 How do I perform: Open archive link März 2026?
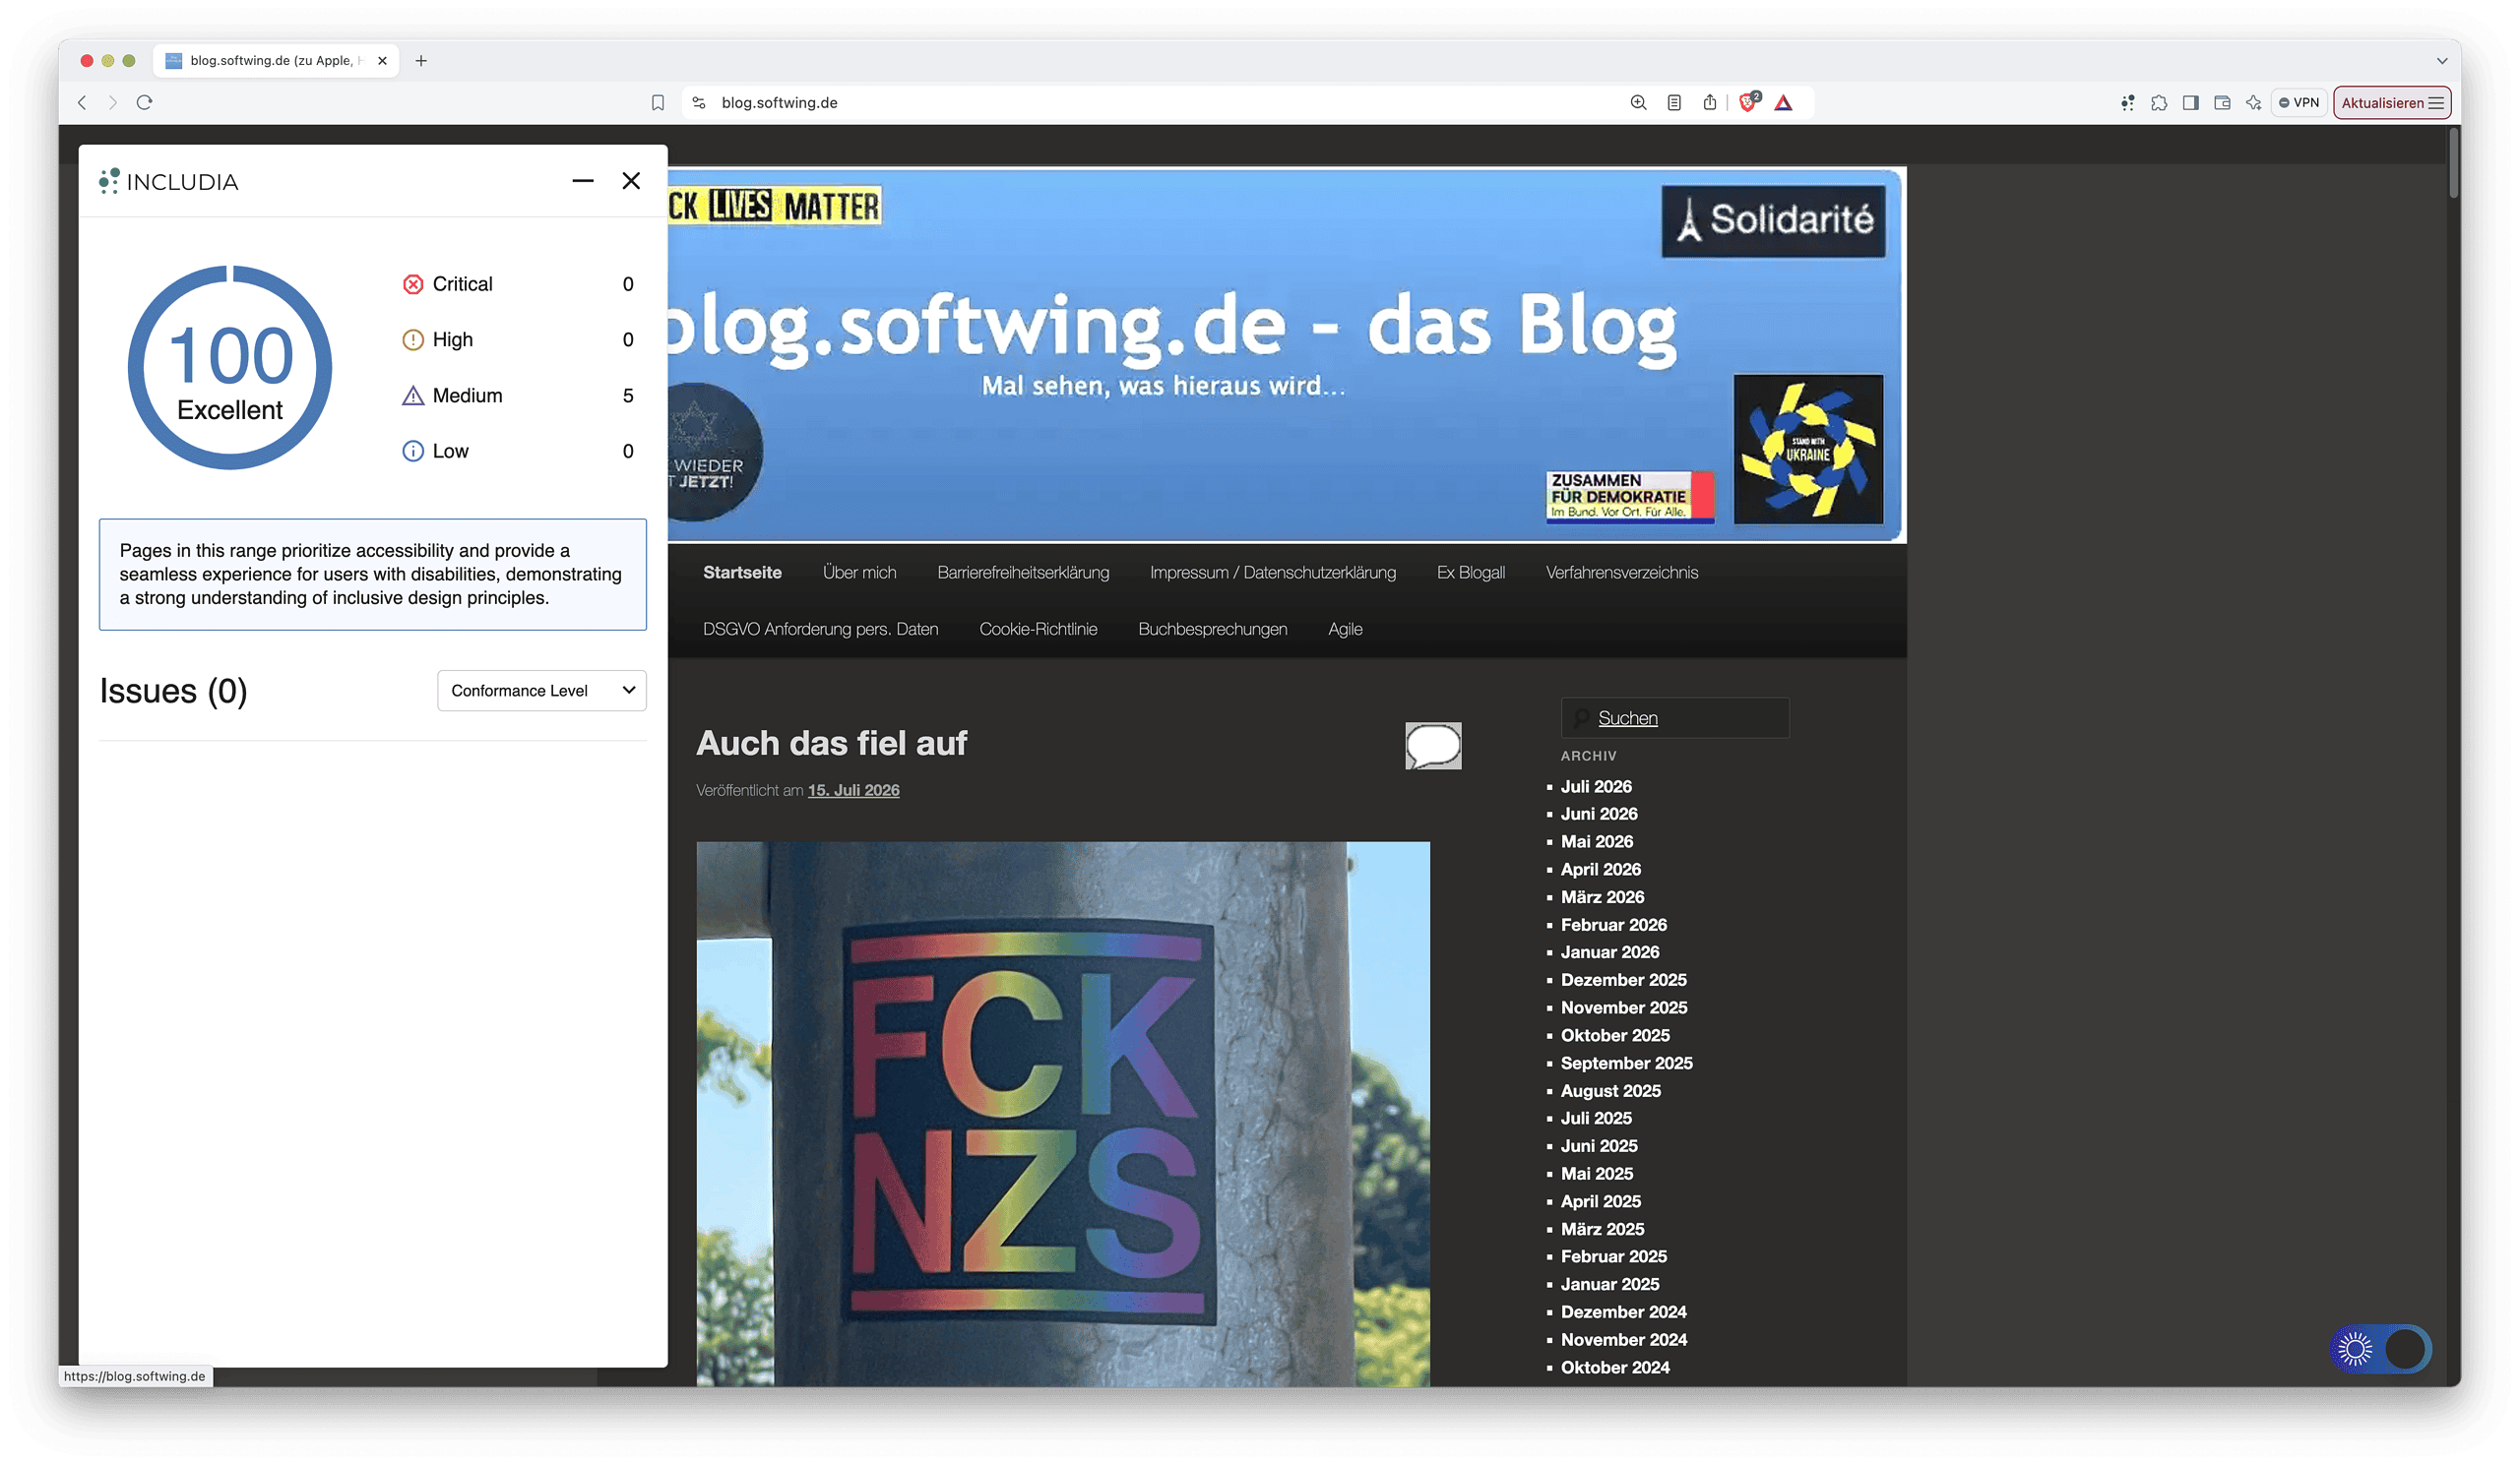point(1602,897)
